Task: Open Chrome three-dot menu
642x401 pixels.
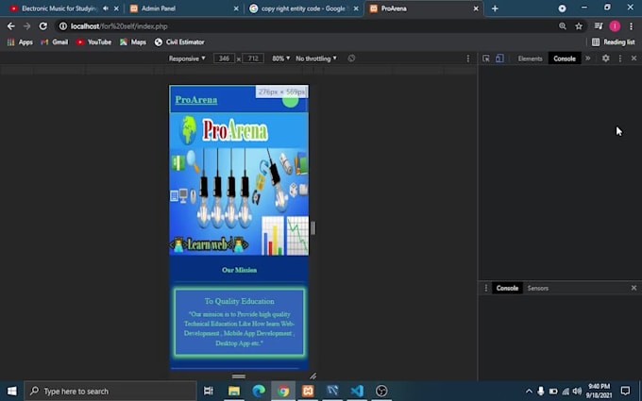Action: pos(631,26)
